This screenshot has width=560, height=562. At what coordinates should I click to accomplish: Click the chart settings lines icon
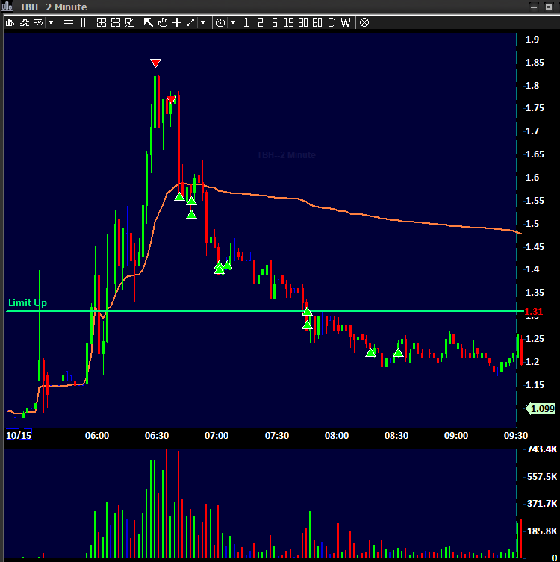[38, 23]
